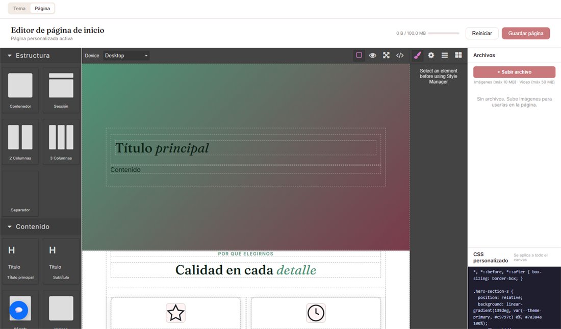The height and width of the screenshot is (329, 561).
Task: Click the Guardar página button
Action: (526, 33)
